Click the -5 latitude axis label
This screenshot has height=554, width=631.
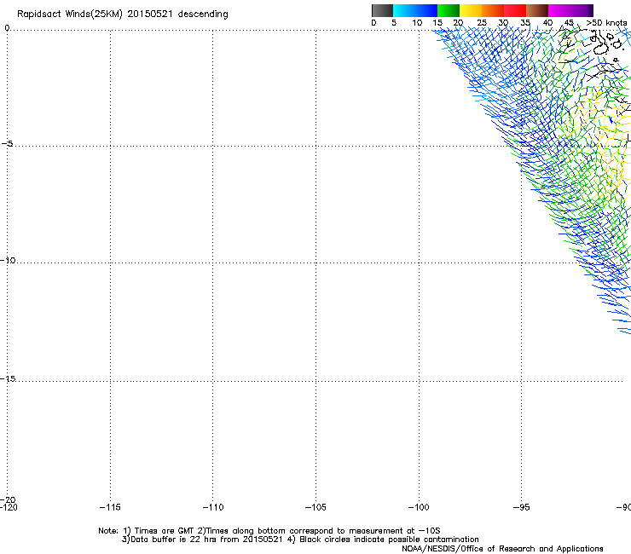(x=8, y=143)
